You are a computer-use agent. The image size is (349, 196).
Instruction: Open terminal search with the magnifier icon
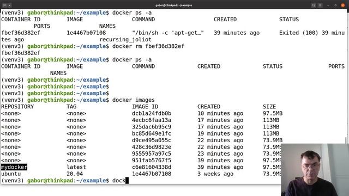313,5
